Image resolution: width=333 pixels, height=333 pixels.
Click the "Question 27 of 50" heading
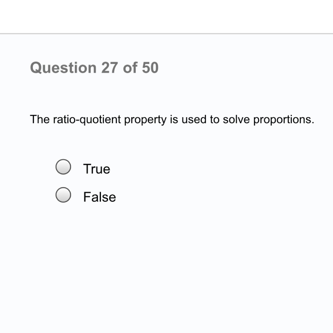pos(94,68)
